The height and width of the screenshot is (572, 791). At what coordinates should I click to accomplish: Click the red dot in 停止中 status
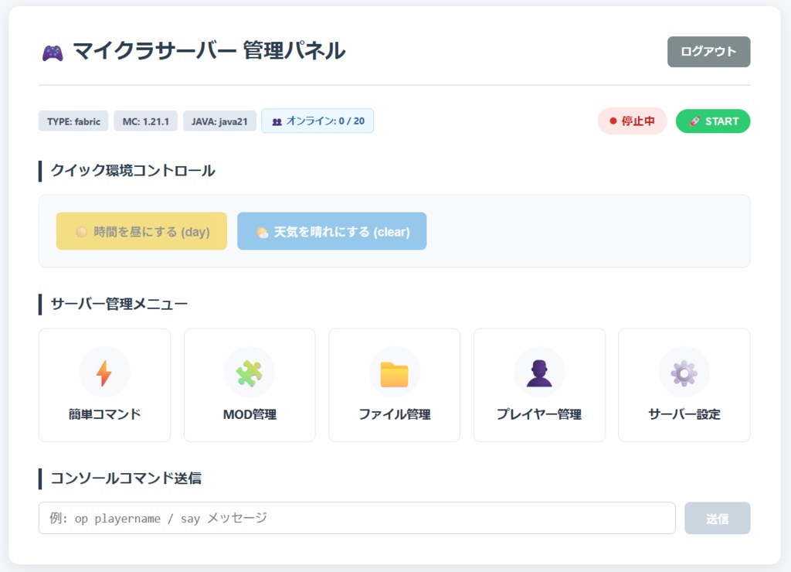click(x=613, y=121)
